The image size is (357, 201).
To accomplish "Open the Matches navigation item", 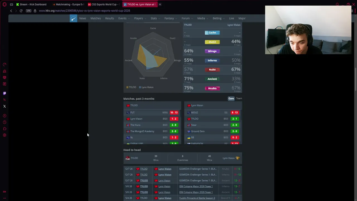I will pos(96,18).
